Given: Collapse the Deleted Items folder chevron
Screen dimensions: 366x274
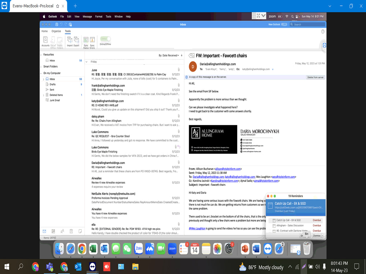Looking at the screenshot, I should click(43, 95).
